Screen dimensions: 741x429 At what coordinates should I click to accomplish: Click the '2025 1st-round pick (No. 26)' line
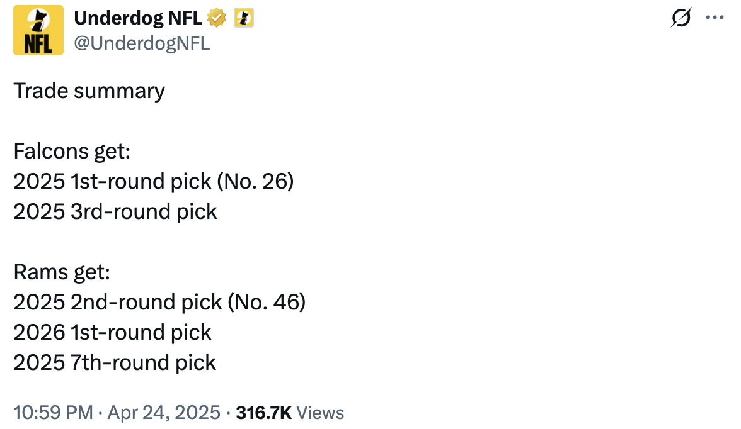pos(154,182)
